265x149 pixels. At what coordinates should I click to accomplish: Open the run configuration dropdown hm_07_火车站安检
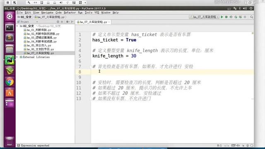pyautogui.click(x=204, y=17)
